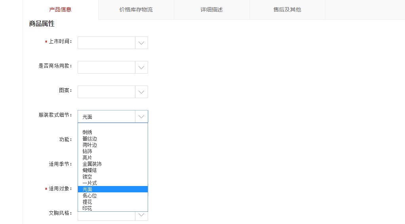Click the 上市时间 input field
The height and width of the screenshot is (224, 405).
(x=106, y=43)
